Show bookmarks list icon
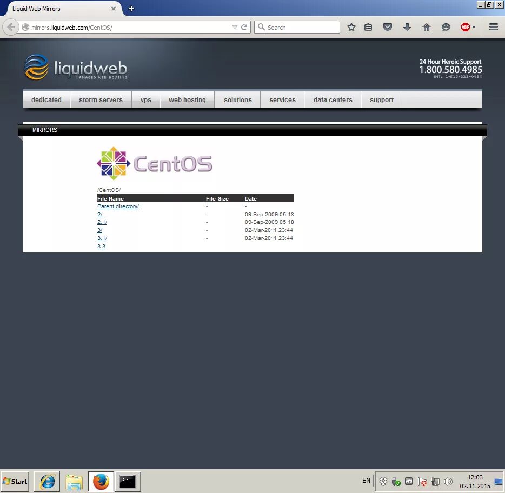This screenshot has height=493, width=505. click(368, 28)
